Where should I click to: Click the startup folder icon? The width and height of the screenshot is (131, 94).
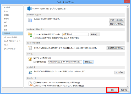pos(30,35)
